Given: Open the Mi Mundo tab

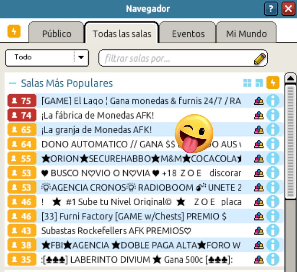Looking at the screenshot, I should [246, 33].
